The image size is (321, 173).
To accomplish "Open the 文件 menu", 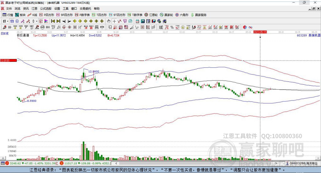I will tap(9, 8).
